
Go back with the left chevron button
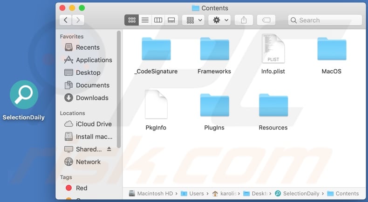(x=66, y=20)
